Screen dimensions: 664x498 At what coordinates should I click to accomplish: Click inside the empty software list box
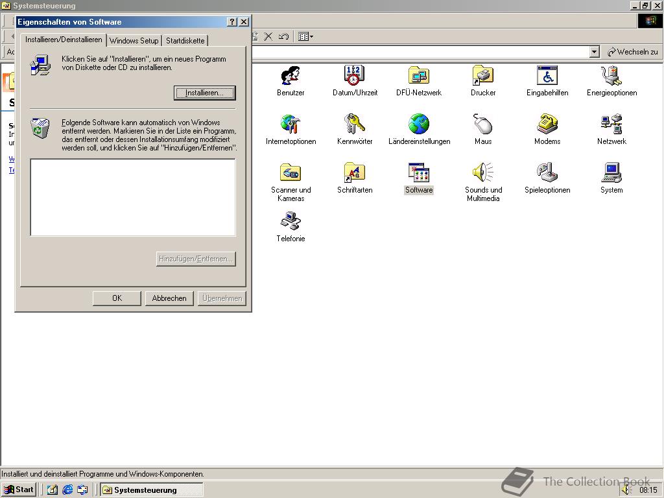(133, 197)
